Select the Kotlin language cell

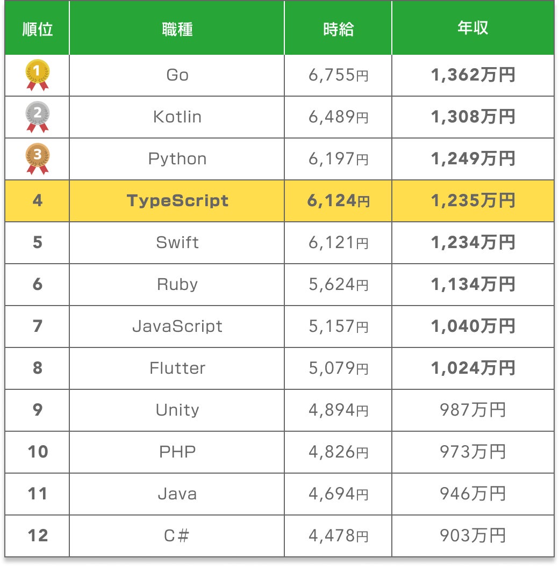177,117
